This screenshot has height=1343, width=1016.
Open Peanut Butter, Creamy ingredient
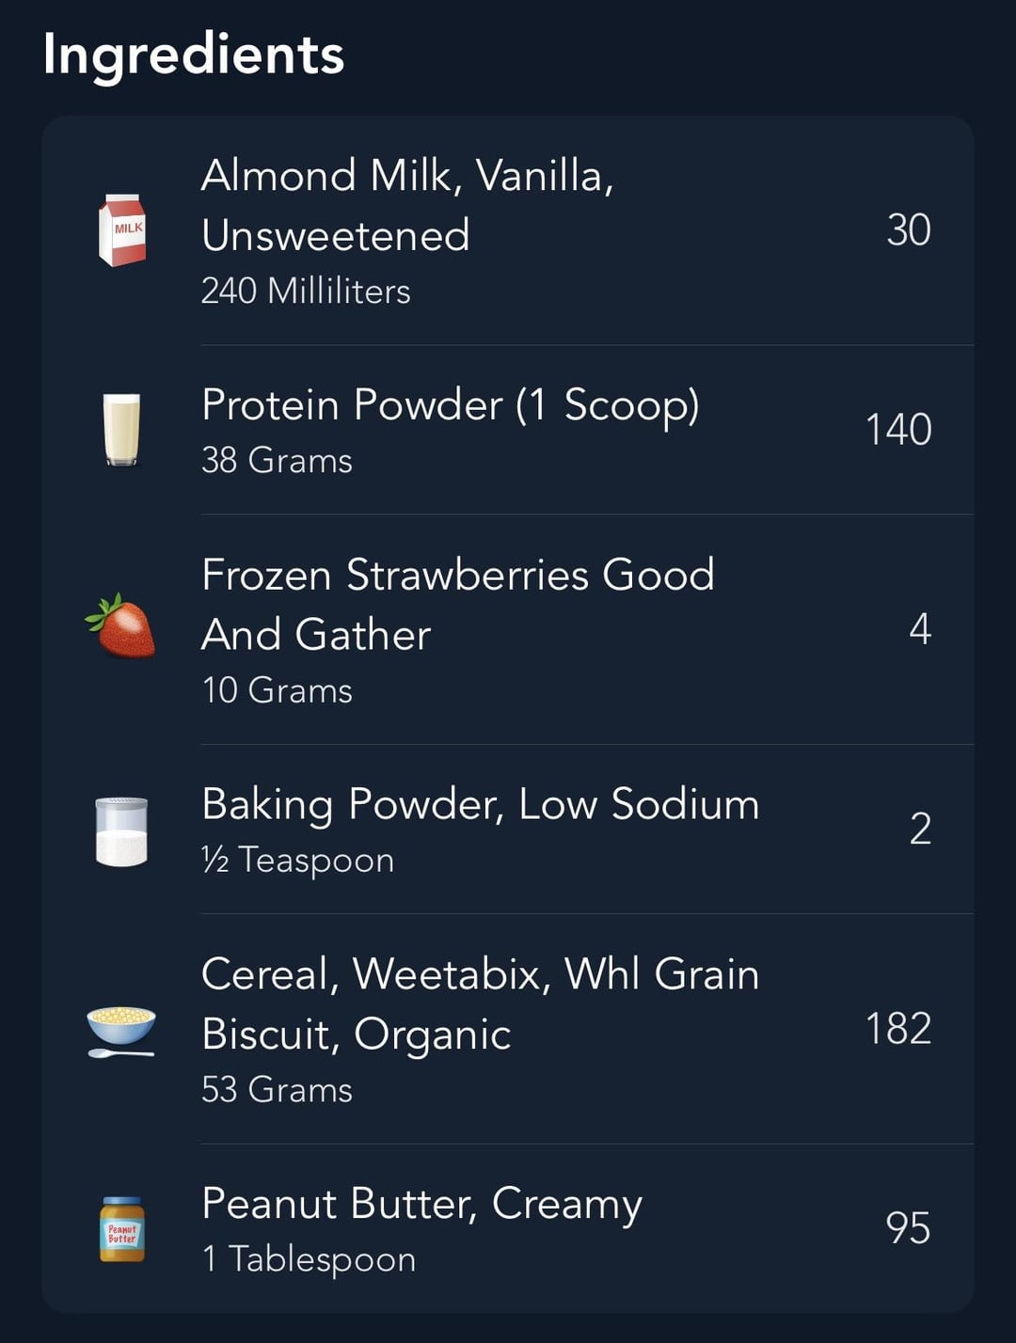click(x=508, y=1228)
